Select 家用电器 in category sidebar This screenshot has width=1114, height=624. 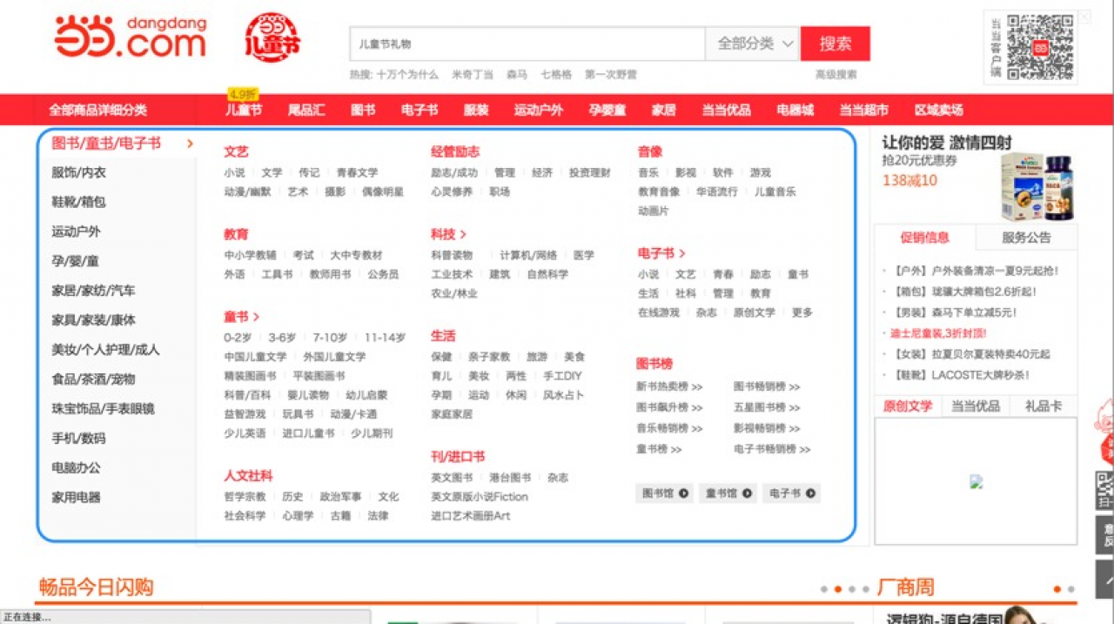coord(76,498)
